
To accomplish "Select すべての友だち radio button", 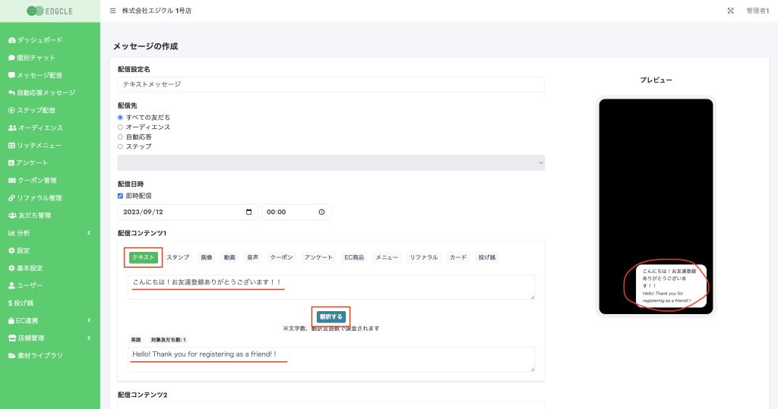I will [120, 118].
